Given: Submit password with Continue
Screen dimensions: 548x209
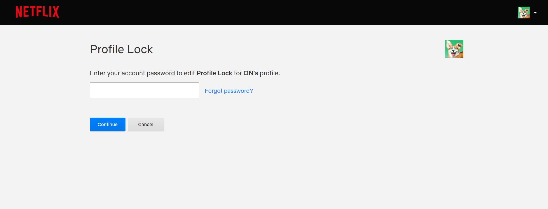Looking at the screenshot, I should point(107,124).
